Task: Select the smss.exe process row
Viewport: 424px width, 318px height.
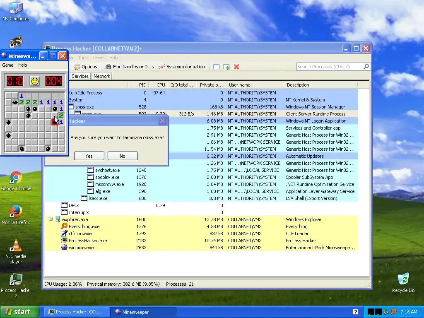Action: [x=213, y=107]
